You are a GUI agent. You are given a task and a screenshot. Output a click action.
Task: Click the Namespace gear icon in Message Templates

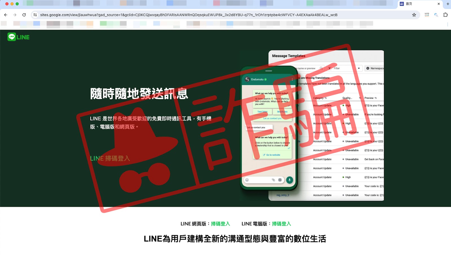point(368,68)
